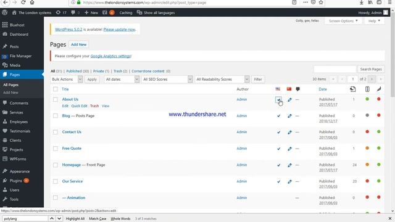Image resolution: width=395 pixels, height=222 pixels.
Task: Check the About Us row checkbox
Action: coord(56,99)
